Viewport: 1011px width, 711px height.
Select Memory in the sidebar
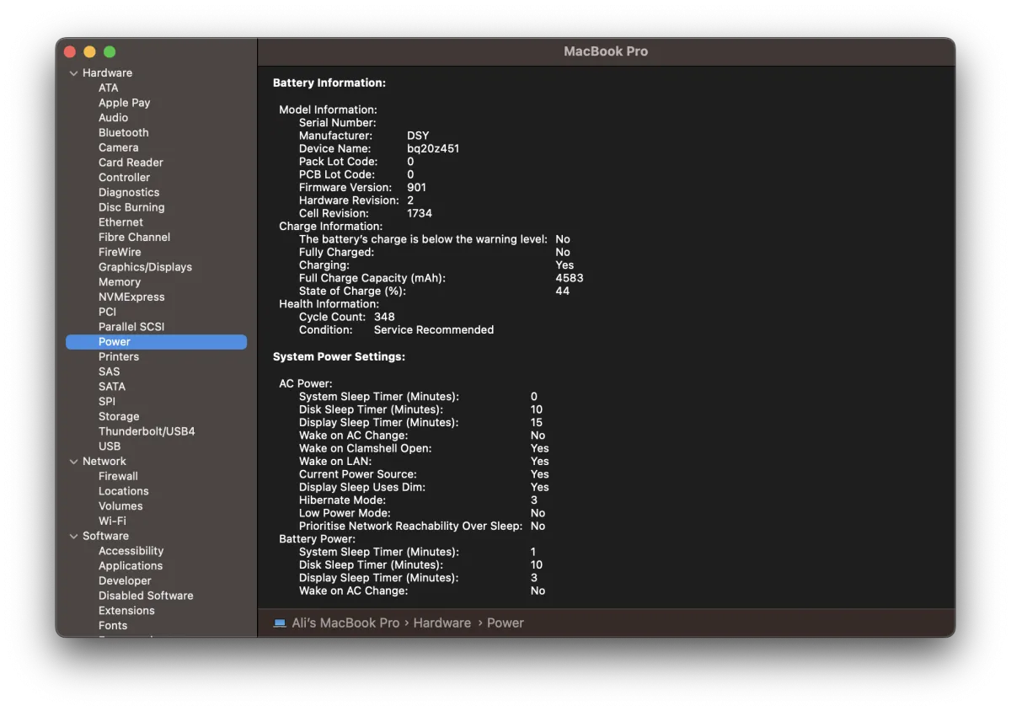120,282
